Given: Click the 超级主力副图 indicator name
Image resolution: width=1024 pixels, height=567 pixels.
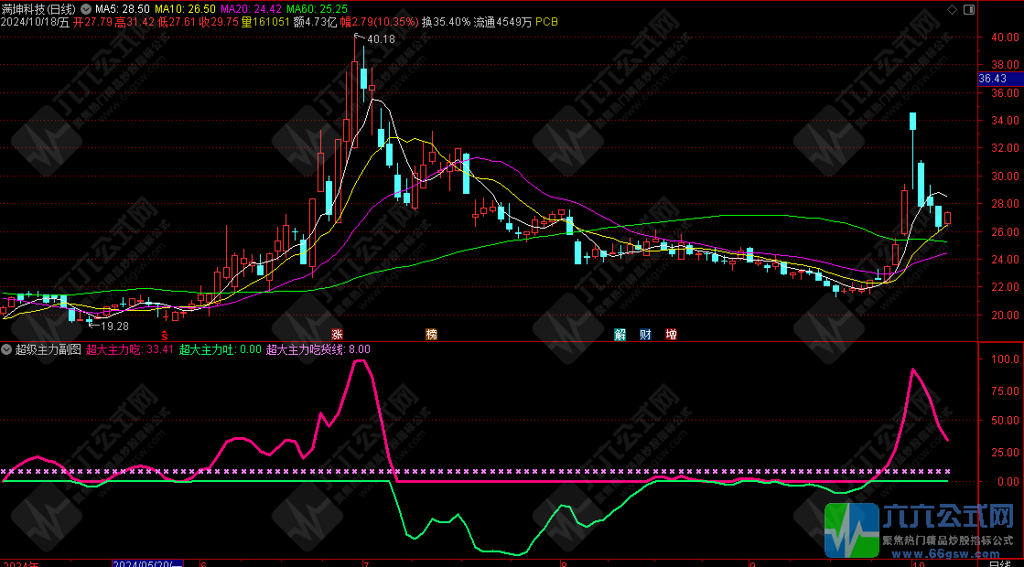Looking at the screenshot, I should point(49,349).
